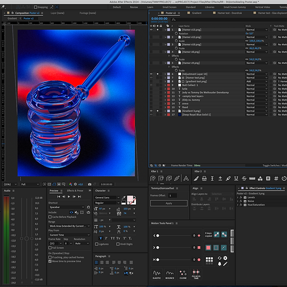Enable the Ligatures checkbox
The height and width of the screenshot is (287, 287).
point(97,244)
